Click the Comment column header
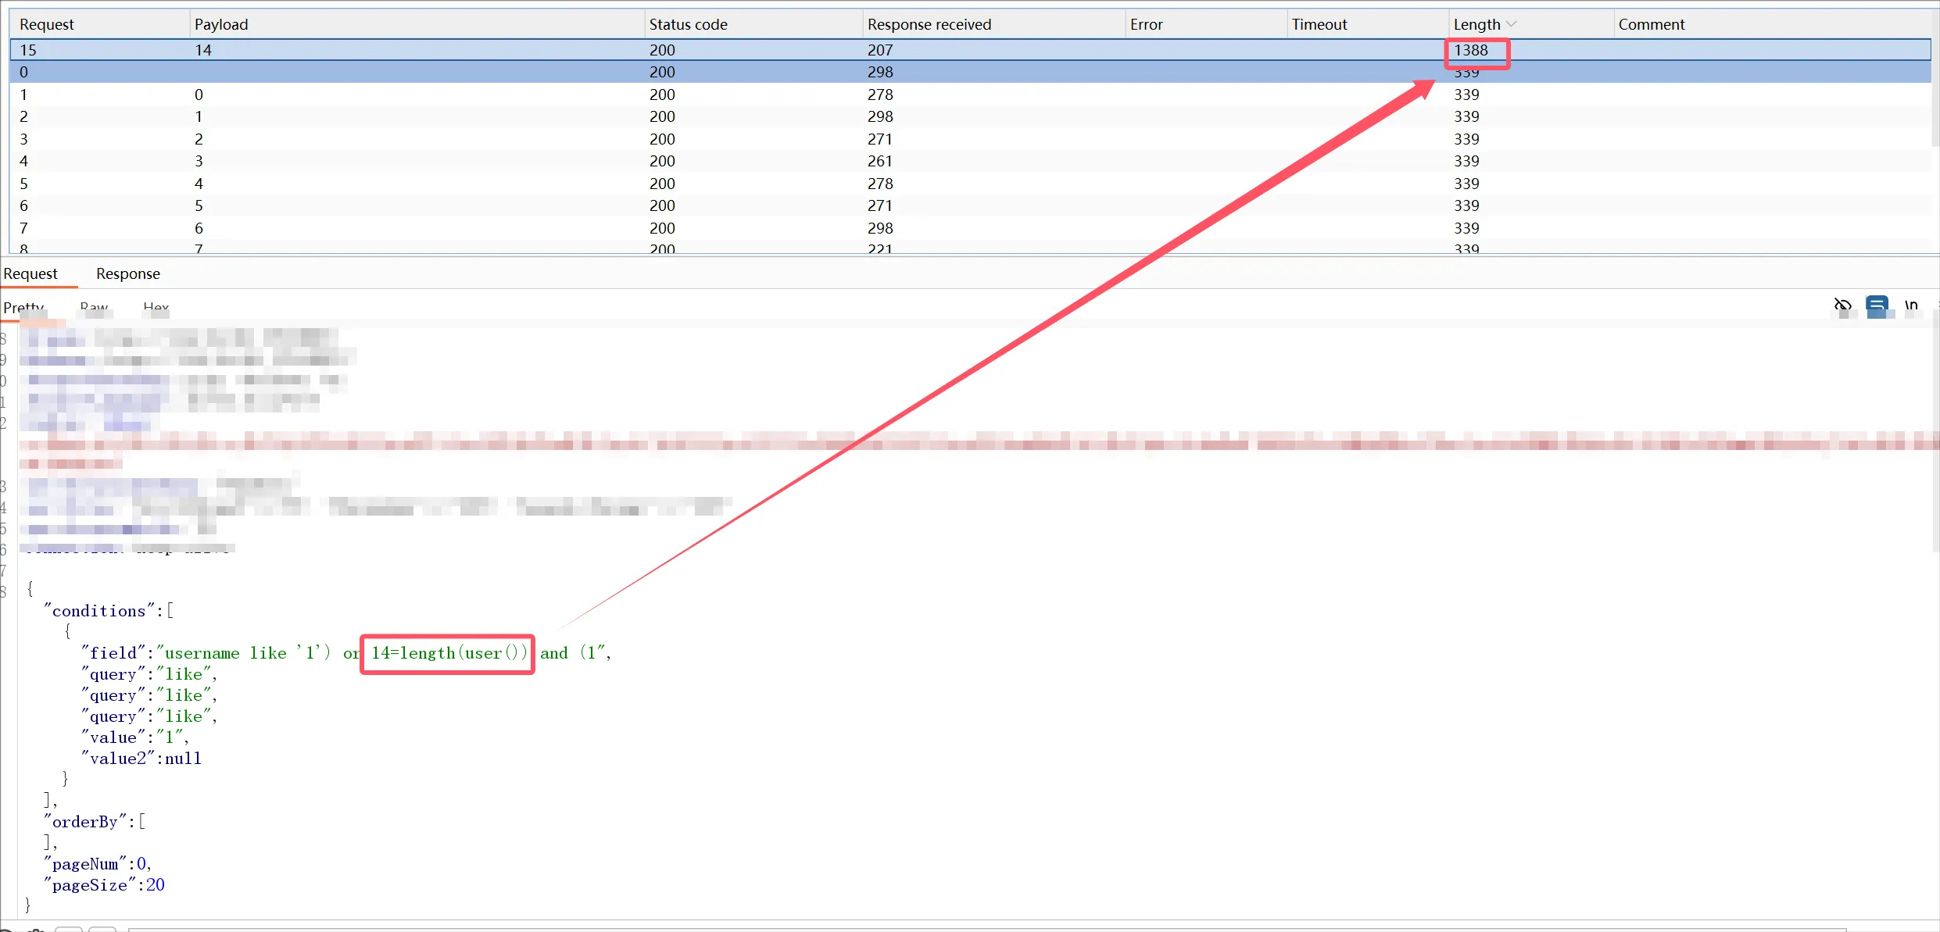Viewport: 1940px width, 932px height. click(1651, 24)
